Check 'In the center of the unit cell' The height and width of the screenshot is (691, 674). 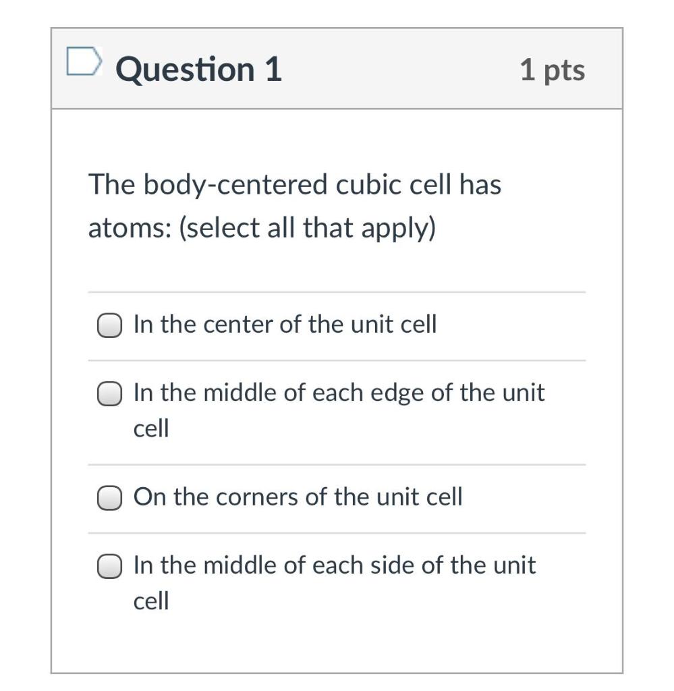(x=108, y=324)
